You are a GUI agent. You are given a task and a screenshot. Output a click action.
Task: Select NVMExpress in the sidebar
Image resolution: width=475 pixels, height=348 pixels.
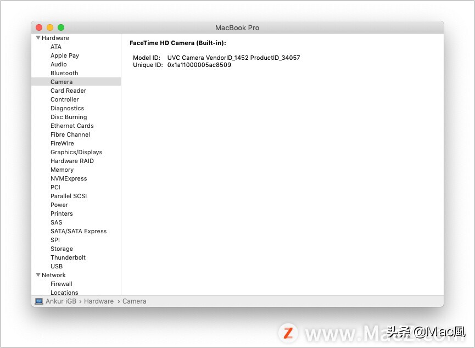click(69, 178)
